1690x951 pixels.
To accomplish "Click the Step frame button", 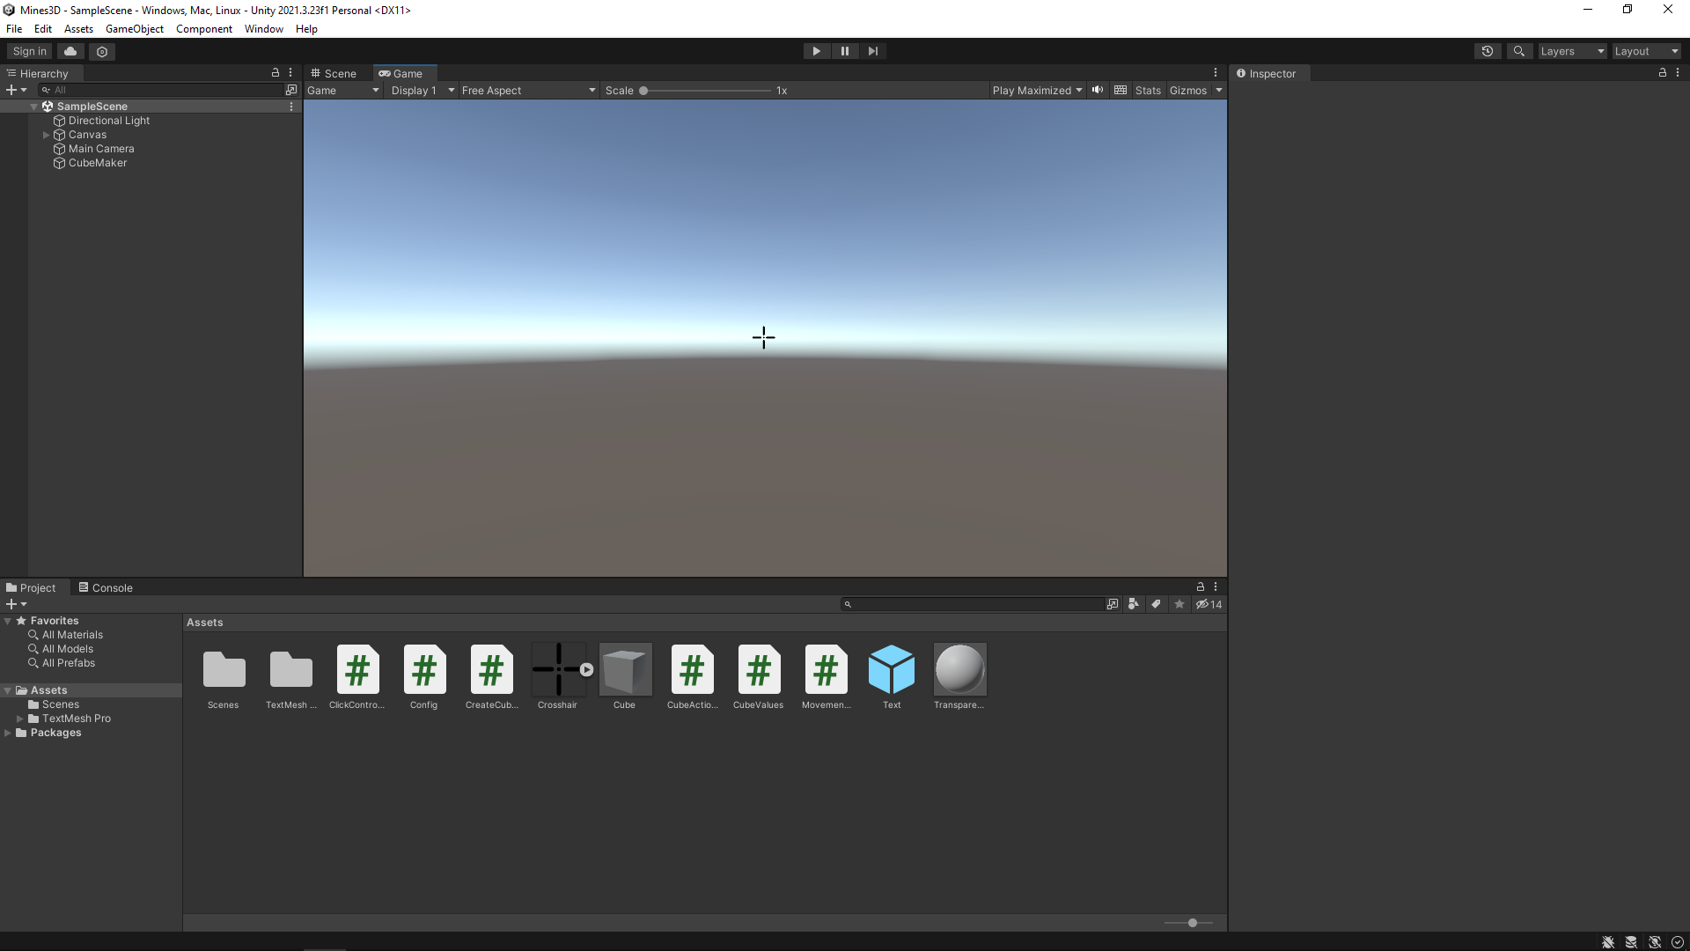I will click(x=872, y=51).
